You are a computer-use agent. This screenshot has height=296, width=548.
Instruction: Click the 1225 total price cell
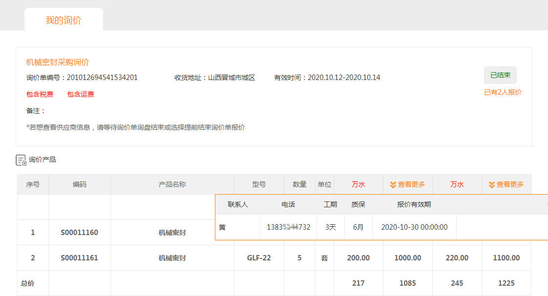pyautogui.click(x=506, y=283)
